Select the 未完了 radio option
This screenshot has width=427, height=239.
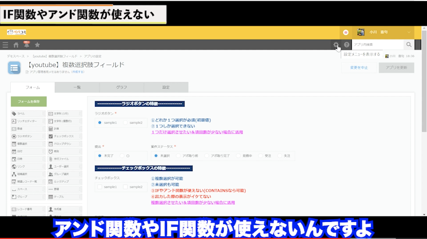tap(100, 156)
